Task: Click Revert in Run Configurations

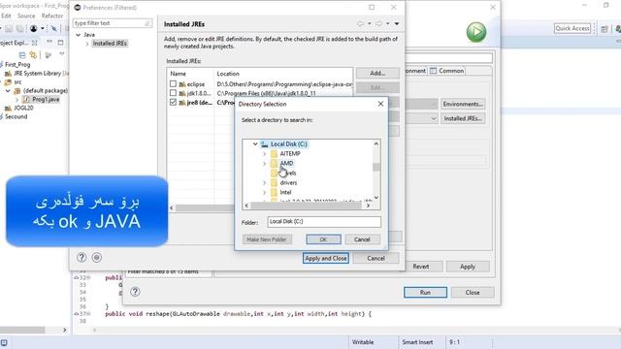Action: tap(420, 267)
